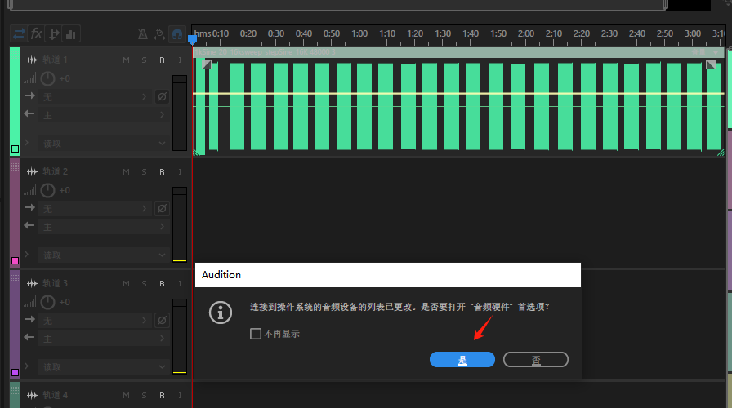Expand 轨道 2 automation lanes arrow
The height and width of the screenshot is (408, 732).
(27, 254)
